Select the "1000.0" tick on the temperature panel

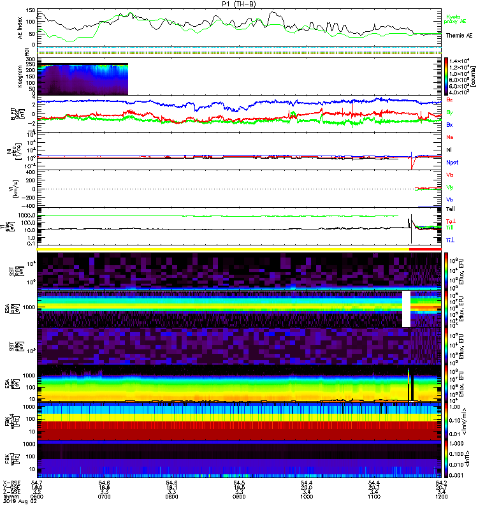pos(27,215)
